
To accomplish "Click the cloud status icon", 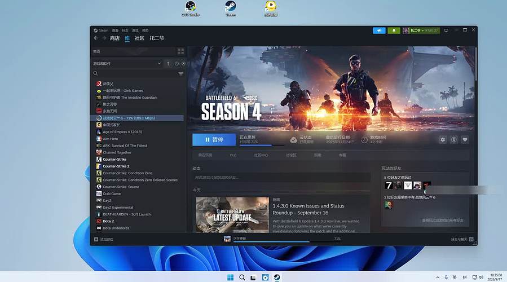I will click(x=293, y=140).
